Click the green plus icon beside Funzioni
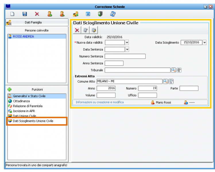This screenshot has height=172, width=215. (x=9, y=89)
